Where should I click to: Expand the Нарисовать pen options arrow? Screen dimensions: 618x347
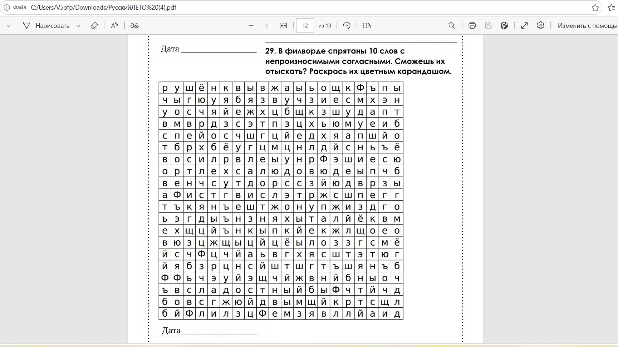(x=78, y=26)
